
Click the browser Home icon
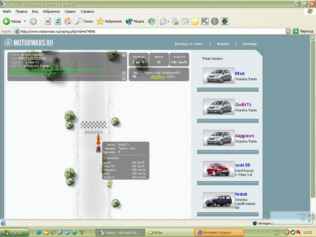pos(68,21)
